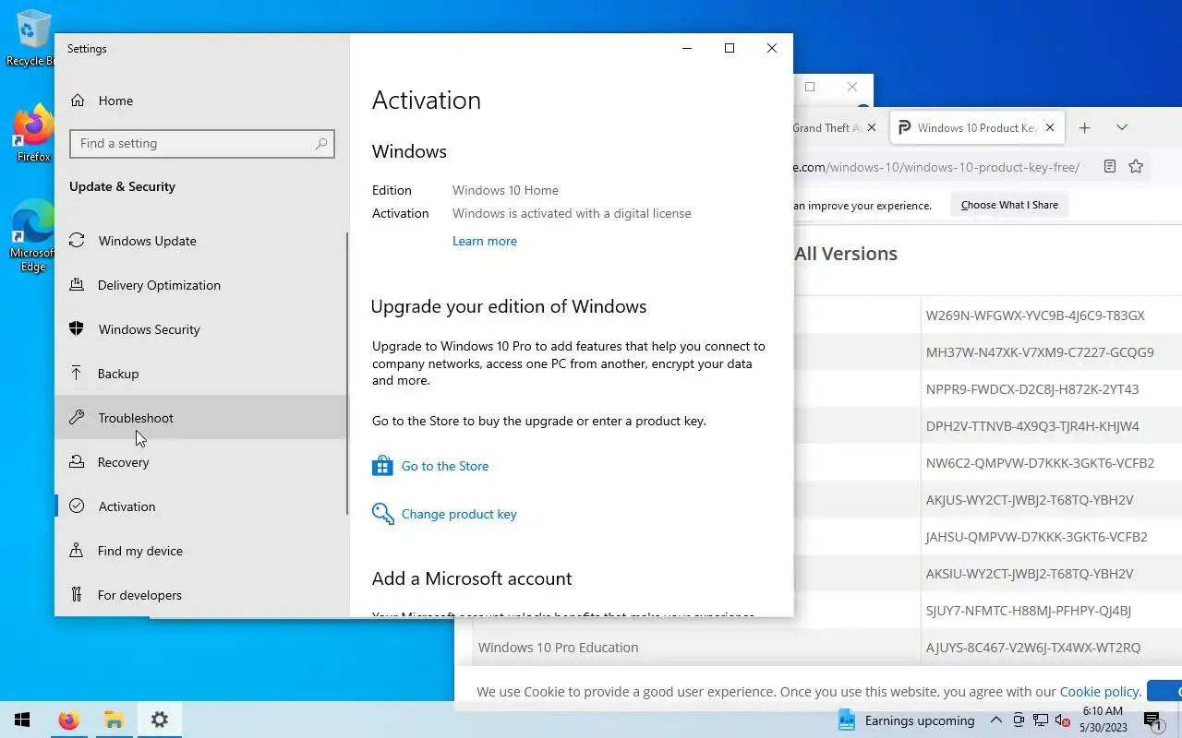This screenshot has width=1182, height=738.
Task: Select key NW6C2-QMPVW-D7KKK-3GKT6-VCFB2
Action: [1040, 463]
